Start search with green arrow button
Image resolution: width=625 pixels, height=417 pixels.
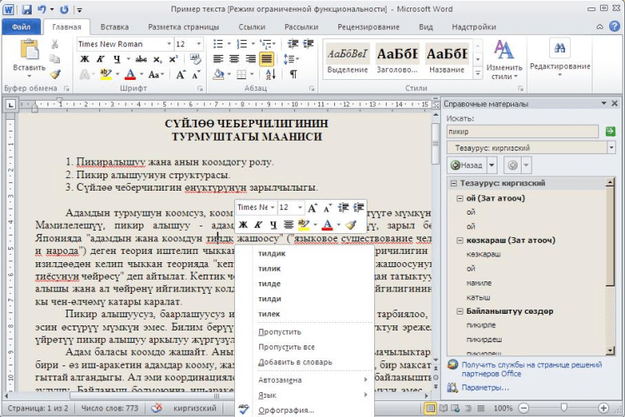point(610,132)
